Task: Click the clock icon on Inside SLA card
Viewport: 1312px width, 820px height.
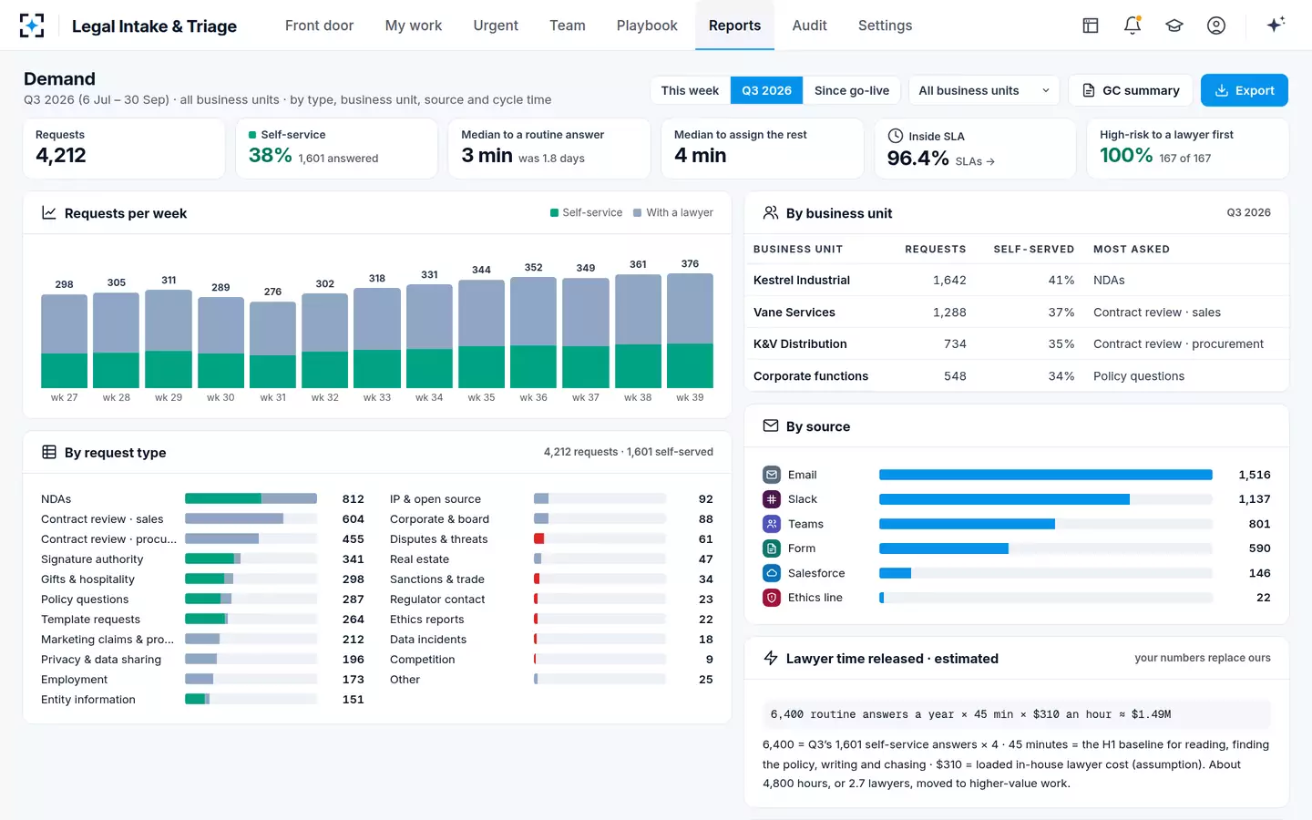Action: tap(896, 136)
